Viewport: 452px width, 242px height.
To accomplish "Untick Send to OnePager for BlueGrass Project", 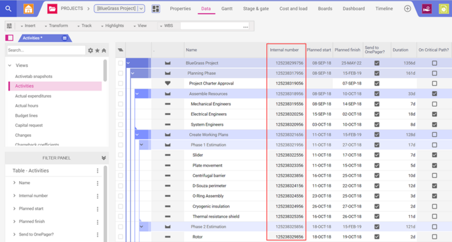I will pos(377,63).
